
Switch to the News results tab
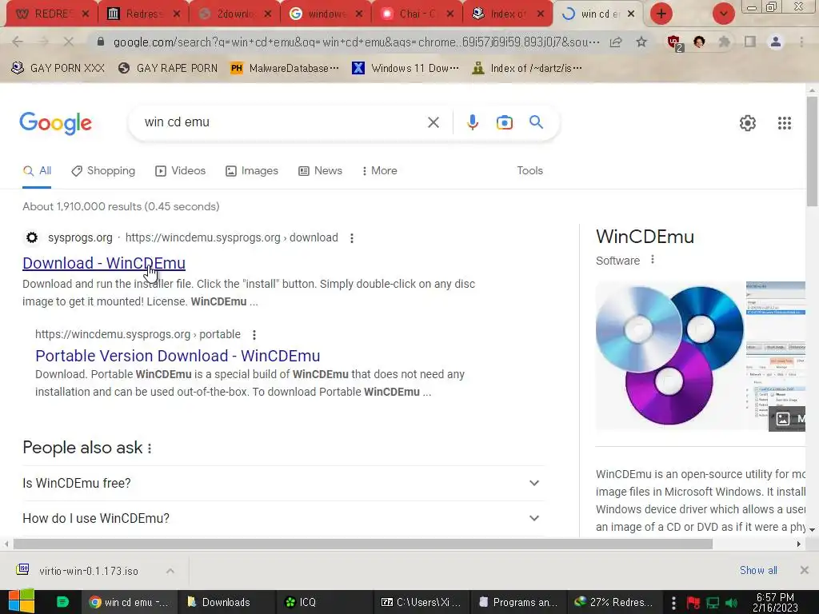coord(320,171)
